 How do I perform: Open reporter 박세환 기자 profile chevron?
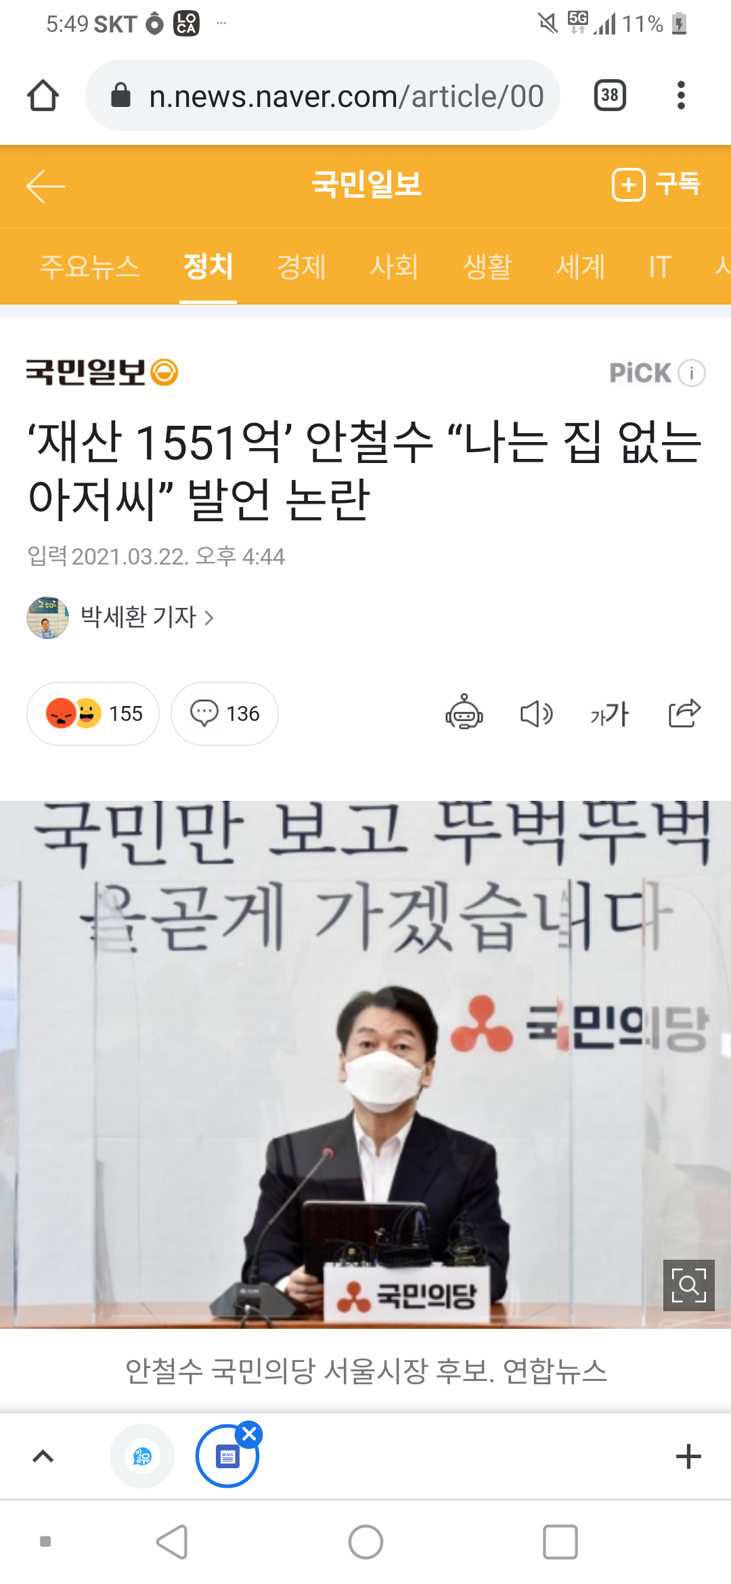tap(208, 617)
